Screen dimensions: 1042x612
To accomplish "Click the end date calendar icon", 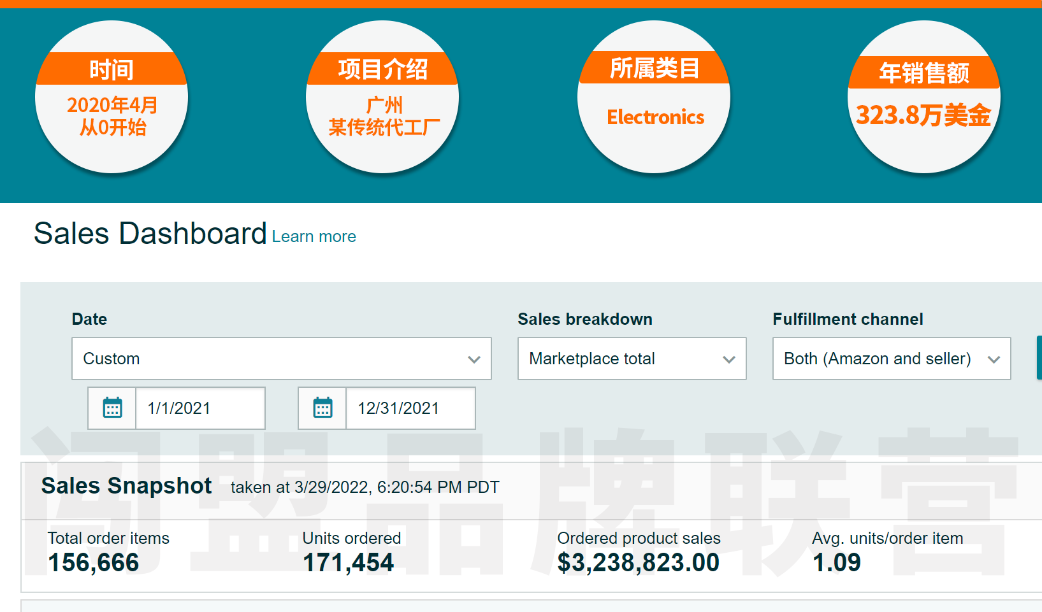I will point(322,408).
